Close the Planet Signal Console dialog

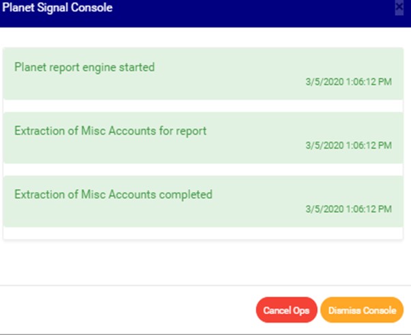[x=399, y=8]
